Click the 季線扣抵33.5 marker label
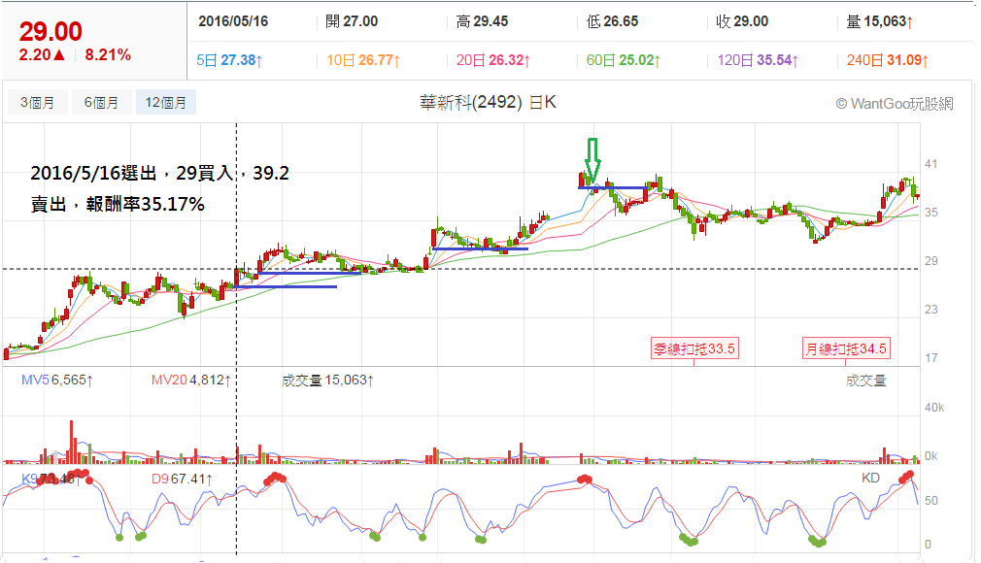The image size is (981, 563). 694,348
